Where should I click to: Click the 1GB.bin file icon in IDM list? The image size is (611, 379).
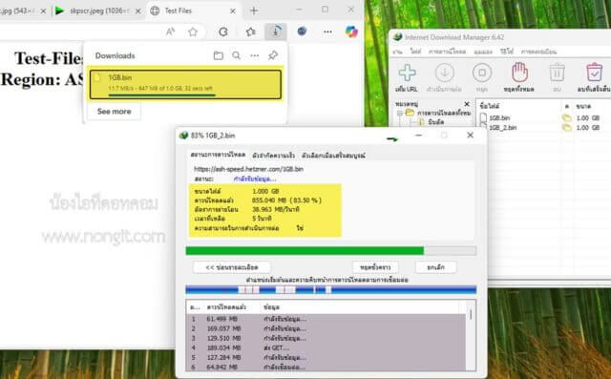tap(484, 117)
